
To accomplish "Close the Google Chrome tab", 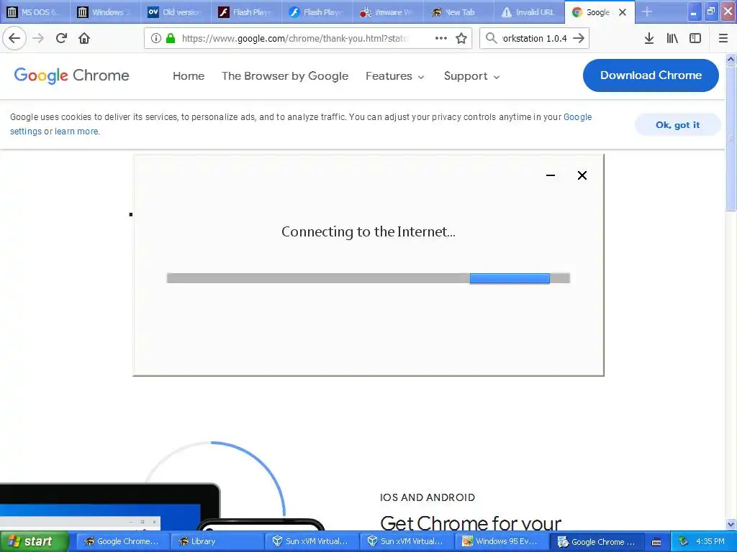I will [623, 13].
